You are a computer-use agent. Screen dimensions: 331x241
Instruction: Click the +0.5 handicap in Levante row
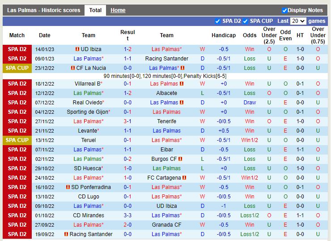pos(224,131)
